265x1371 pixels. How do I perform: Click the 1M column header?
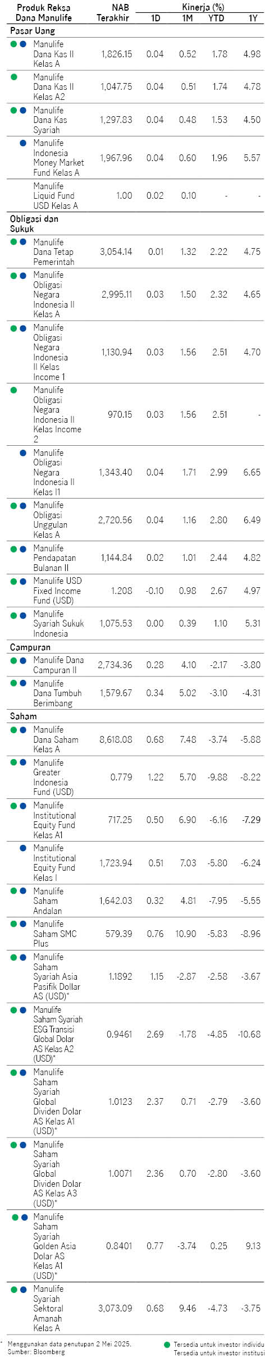188,18
